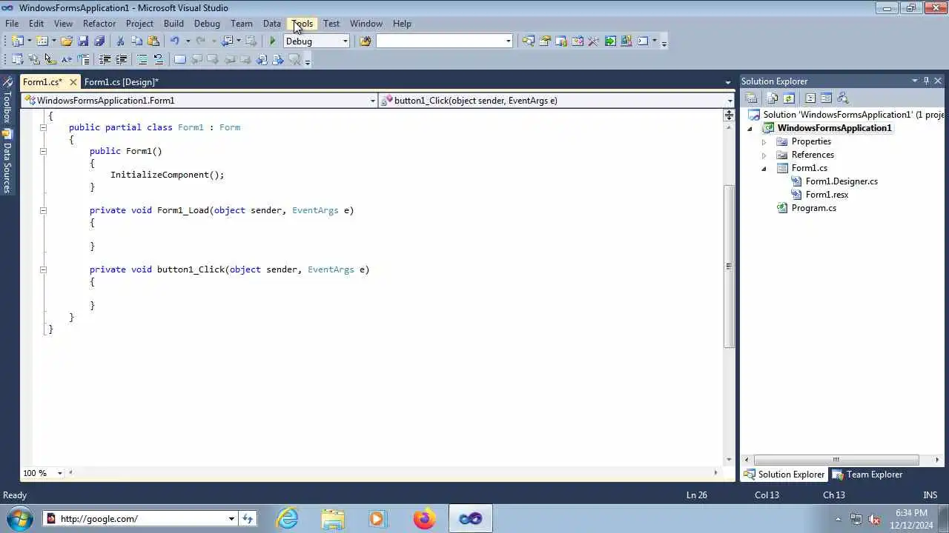Screen dimensions: 949x533
Task: Click the Find in Files icon
Action: 365,41
